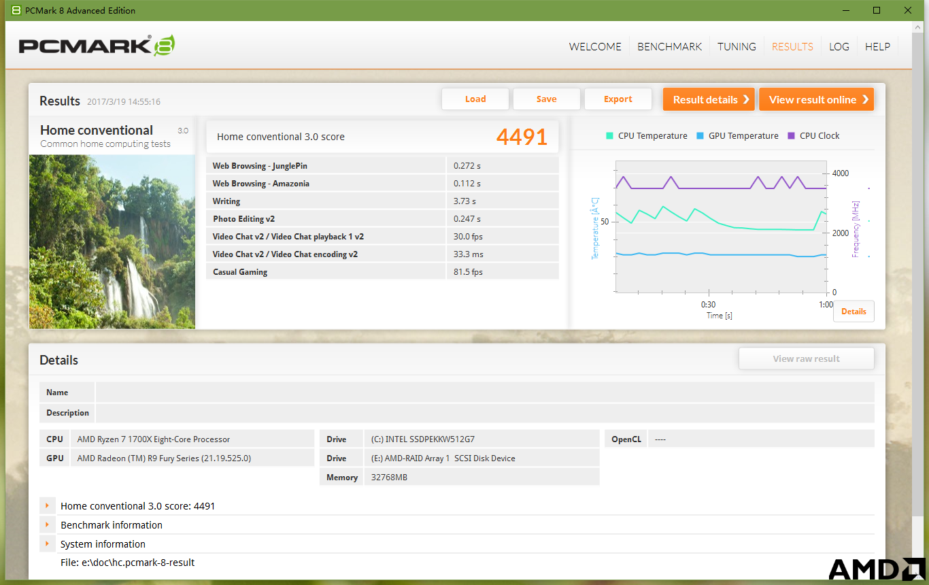
Task: Click the temperature and clock chart
Action: coord(721,227)
